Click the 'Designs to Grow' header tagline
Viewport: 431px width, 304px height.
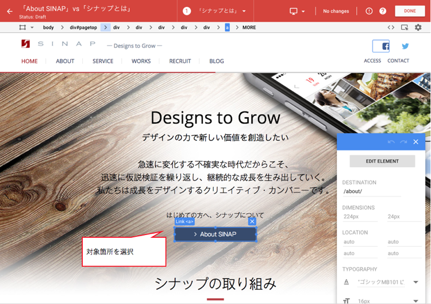134,46
